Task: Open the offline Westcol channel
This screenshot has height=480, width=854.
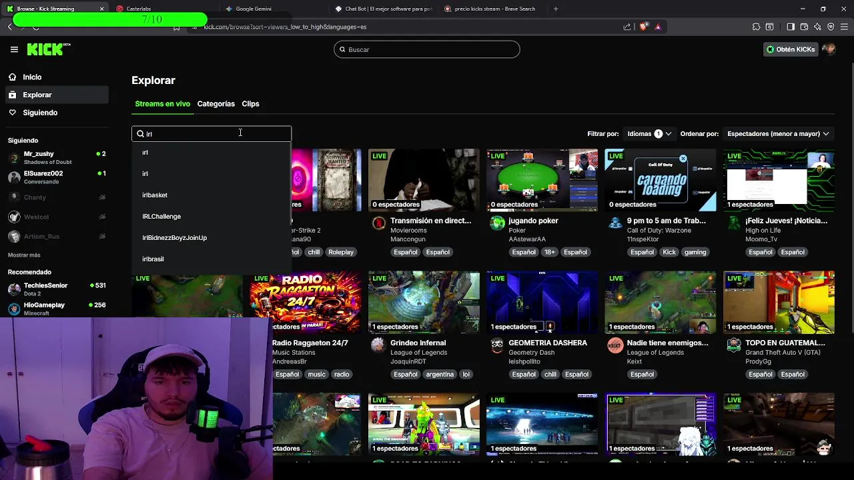Action: (x=57, y=217)
